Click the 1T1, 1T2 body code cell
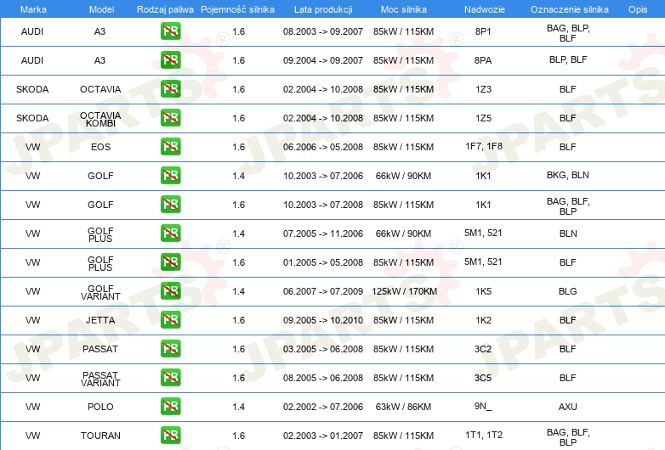This screenshot has height=450, width=665. coord(484,435)
